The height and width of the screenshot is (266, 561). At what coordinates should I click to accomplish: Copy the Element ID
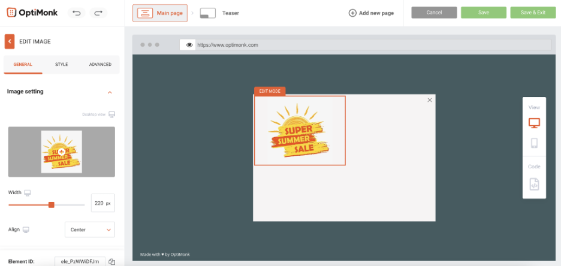111,261
